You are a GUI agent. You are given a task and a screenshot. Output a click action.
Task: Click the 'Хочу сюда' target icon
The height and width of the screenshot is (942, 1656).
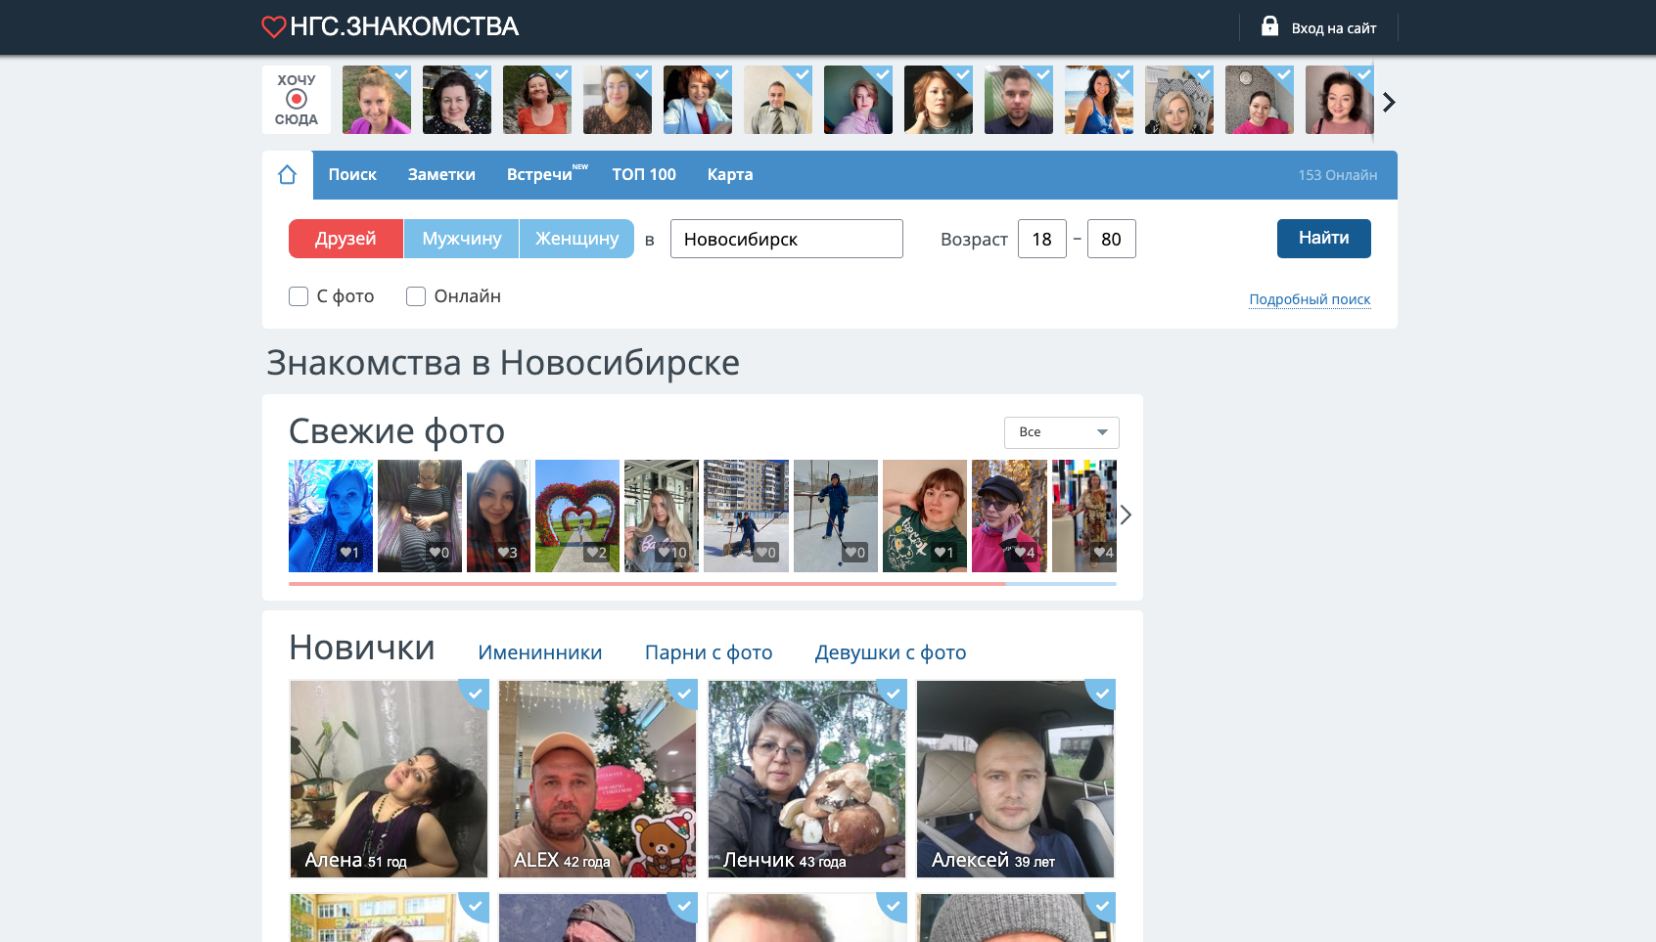(x=297, y=99)
